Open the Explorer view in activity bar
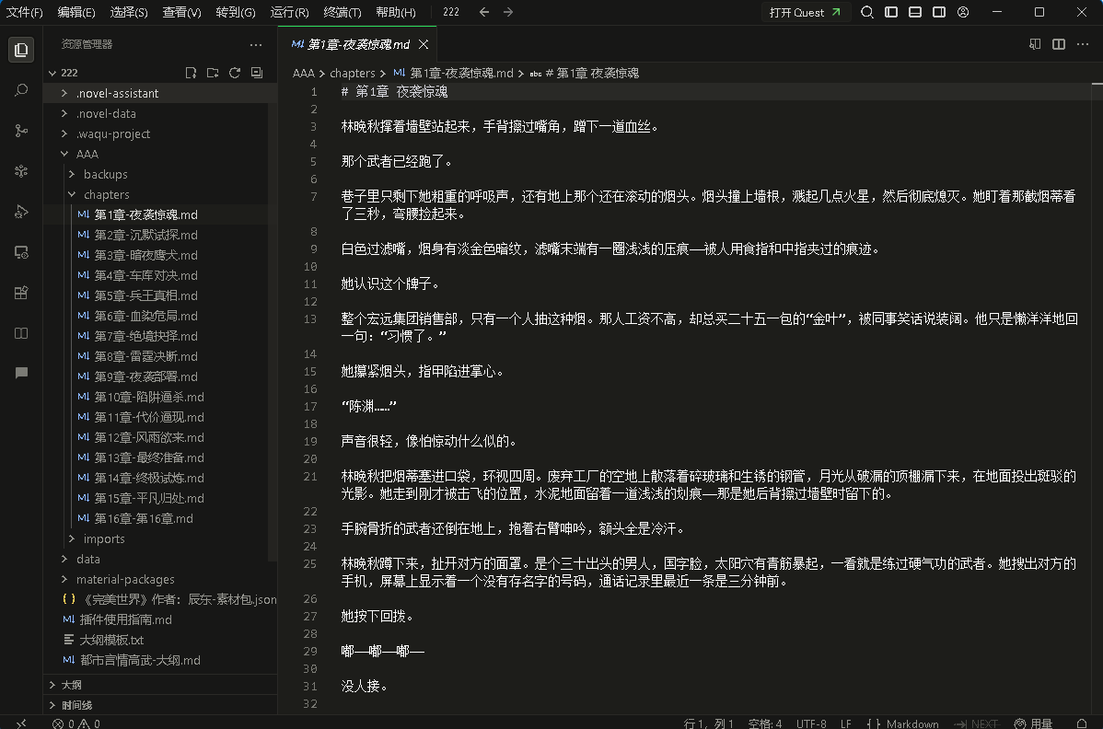This screenshot has width=1103, height=729. click(x=21, y=50)
